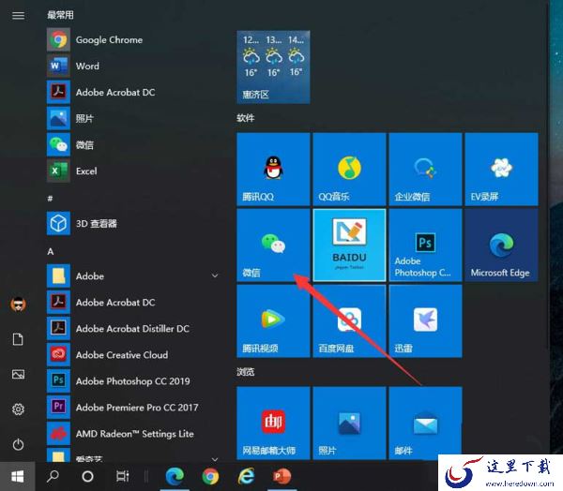Launch Adobe Photoshop C... tile
The height and width of the screenshot is (491, 563).
(x=425, y=245)
